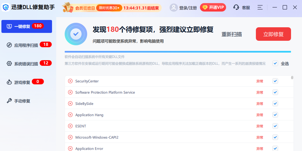
Task: Disable Microsoft-Windows-CAPI2 repair checkbox
Action: click(x=275, y=138)
